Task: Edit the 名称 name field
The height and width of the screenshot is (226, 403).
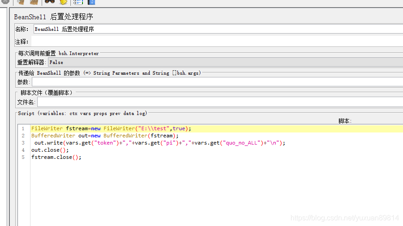Action: (x=218, y=29)
